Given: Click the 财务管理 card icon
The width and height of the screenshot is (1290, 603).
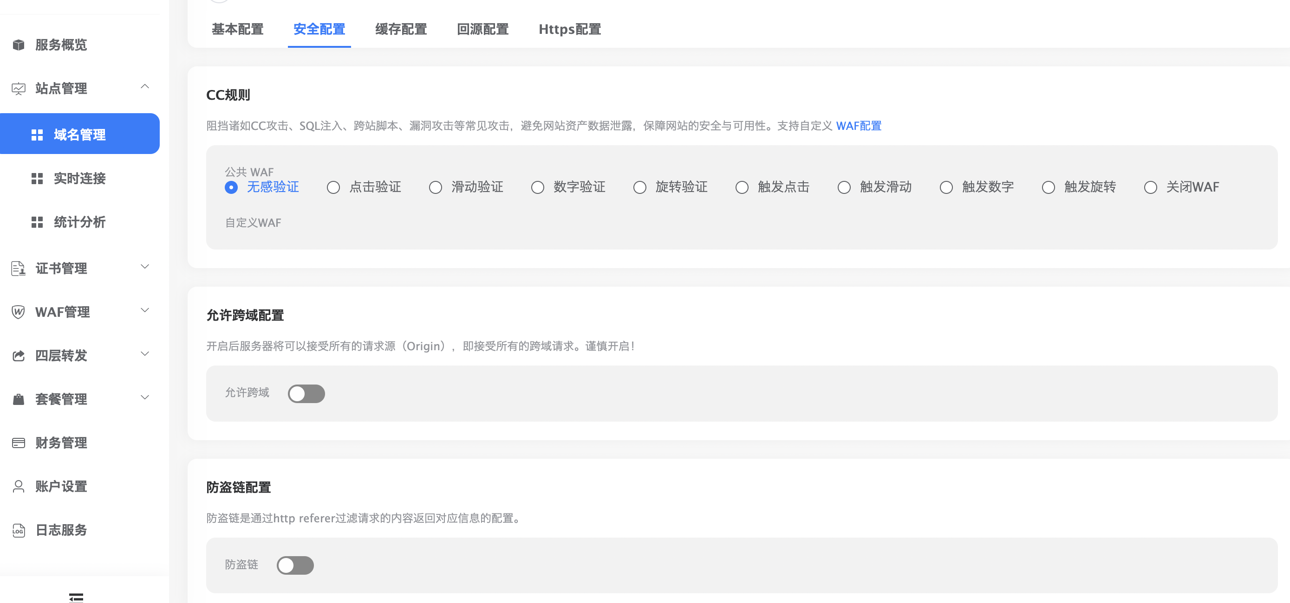Looking at the screenshot, I should click(19, 443).
